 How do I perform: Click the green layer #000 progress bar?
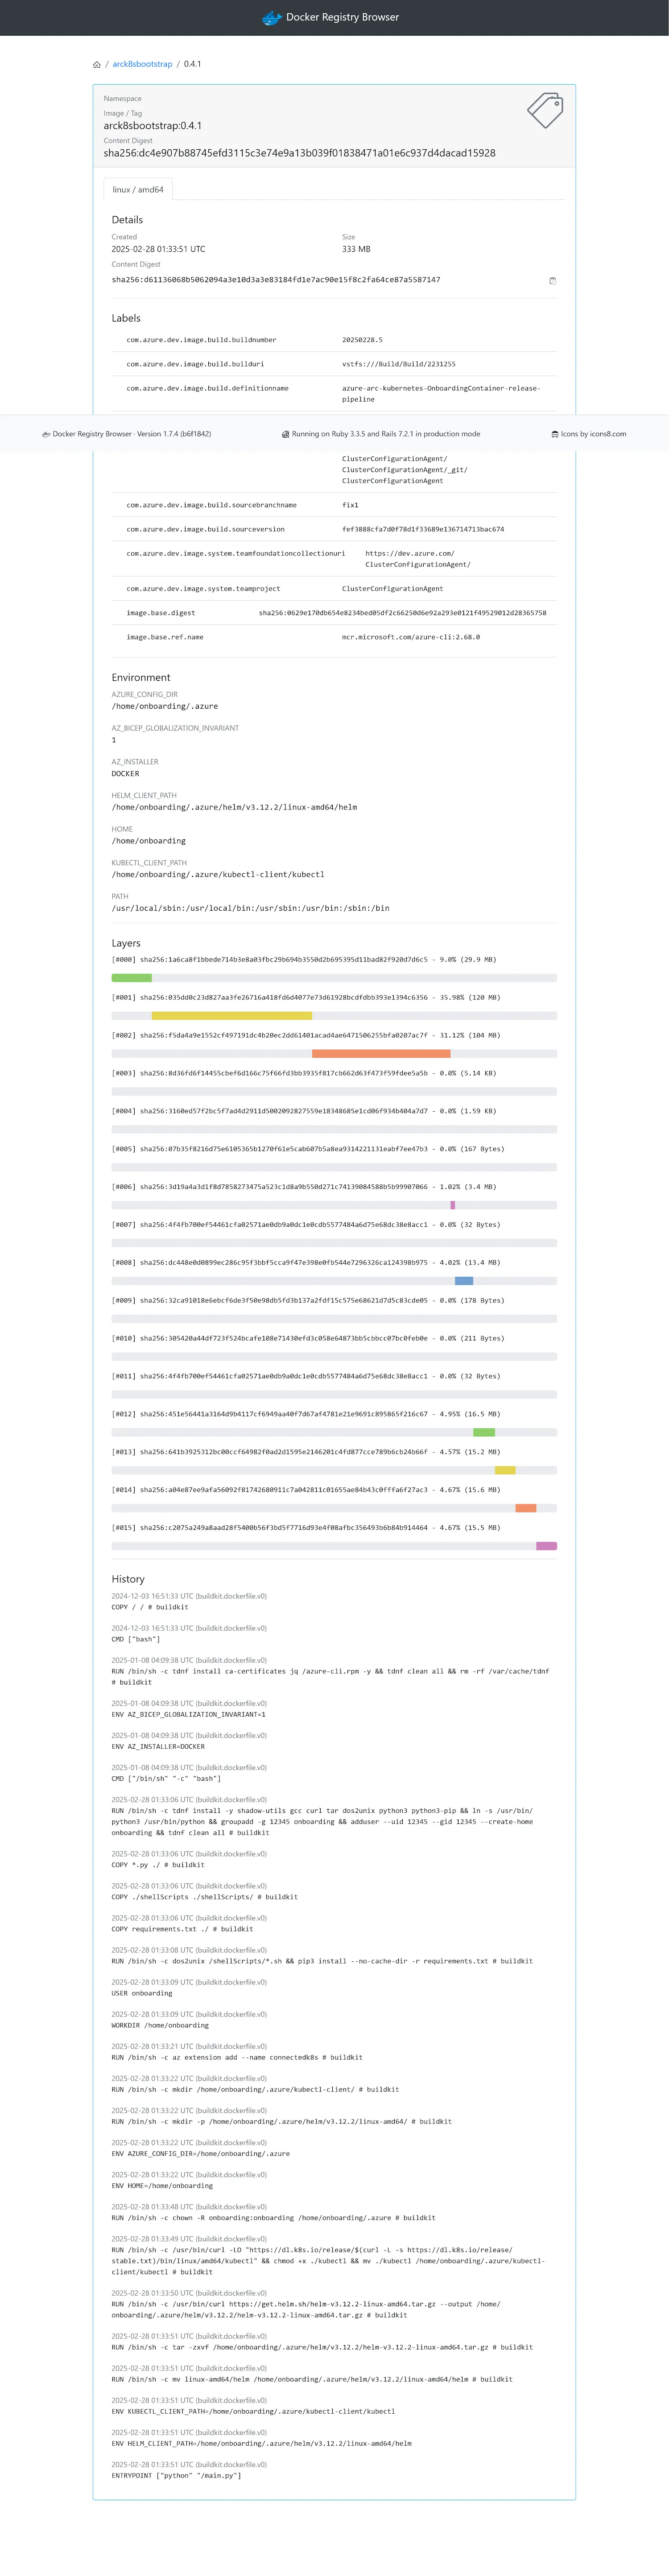(x=132, y=978)
